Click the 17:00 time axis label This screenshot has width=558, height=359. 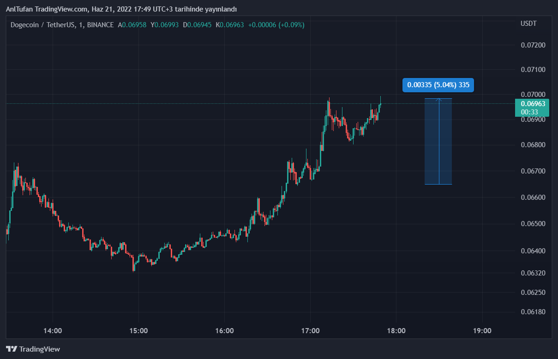click(310, 331)
